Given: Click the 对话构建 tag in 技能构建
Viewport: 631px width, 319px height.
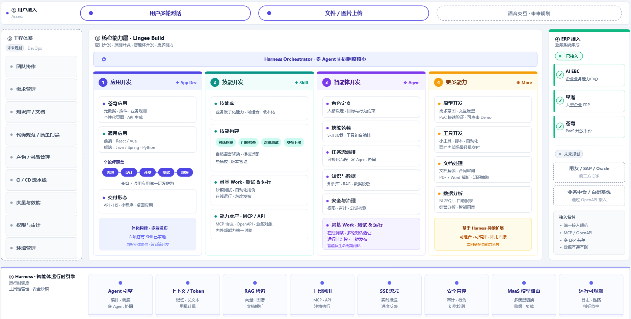Looking at the screenshot, I should pos(226,142).
